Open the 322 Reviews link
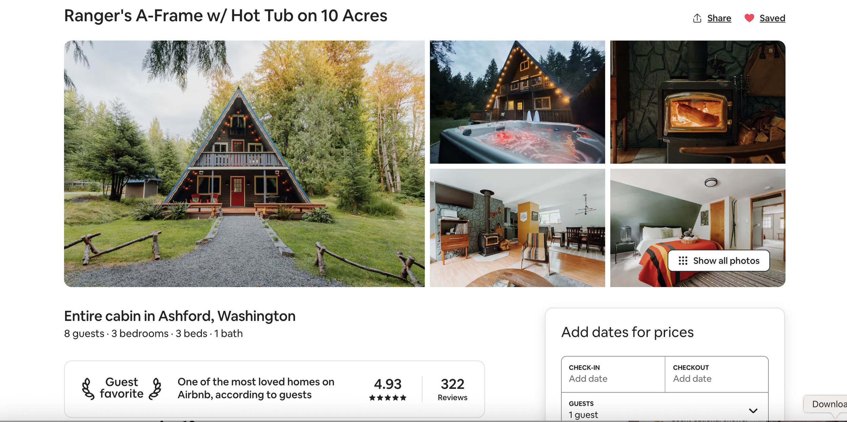The width and height of the screenshot is (847, 422). tap(452, 389)
